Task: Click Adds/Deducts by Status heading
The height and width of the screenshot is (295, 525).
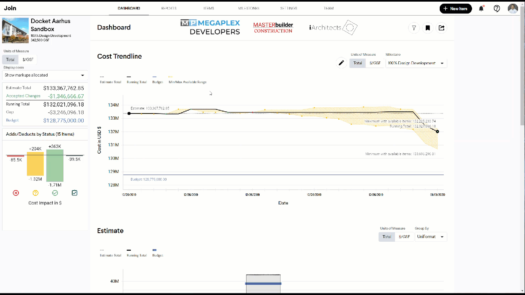Action: pyautogui.click(x=40, y=134)
